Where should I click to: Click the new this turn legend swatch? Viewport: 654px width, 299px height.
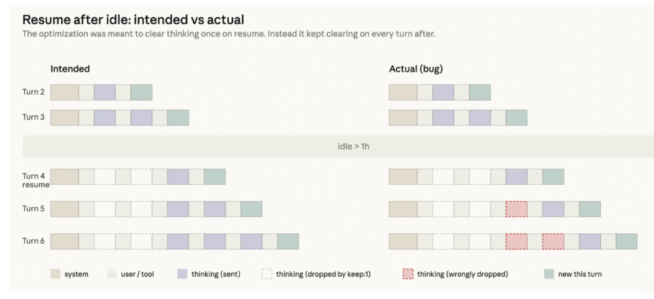(x=549, y=274)
